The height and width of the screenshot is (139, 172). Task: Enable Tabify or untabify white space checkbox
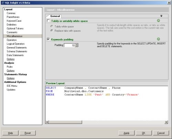[49, 21]
